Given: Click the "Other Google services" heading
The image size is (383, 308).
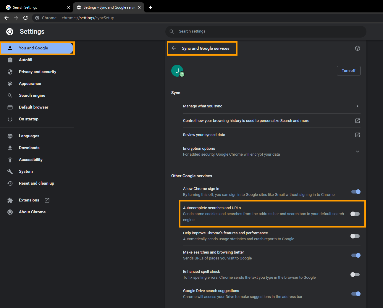Looking at the screenshot, I should [192, 176].
